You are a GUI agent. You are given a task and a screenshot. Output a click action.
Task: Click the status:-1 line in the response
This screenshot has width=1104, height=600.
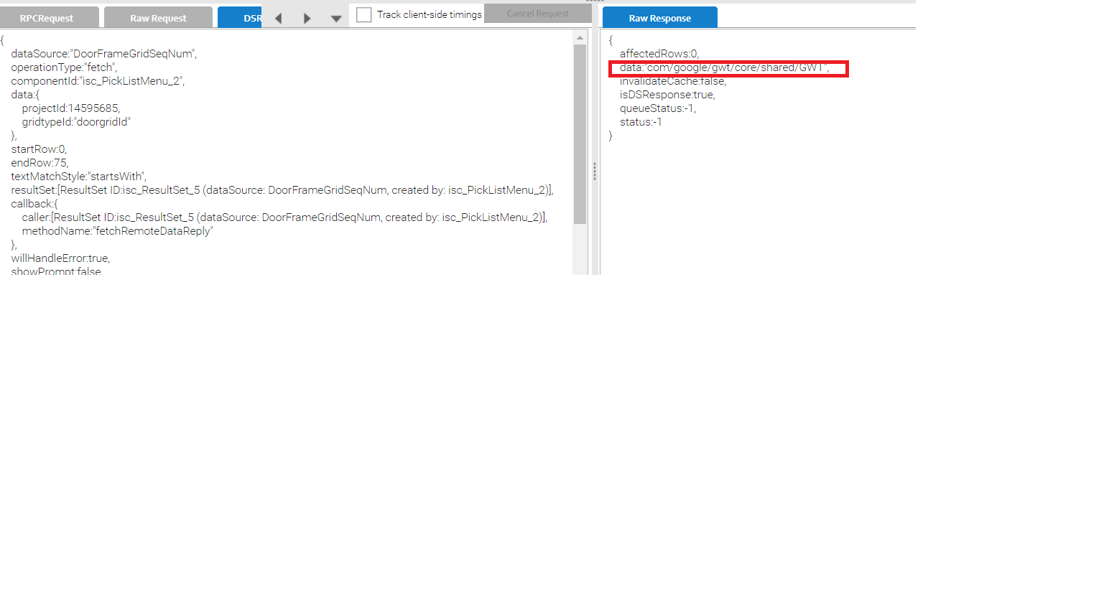641,122
